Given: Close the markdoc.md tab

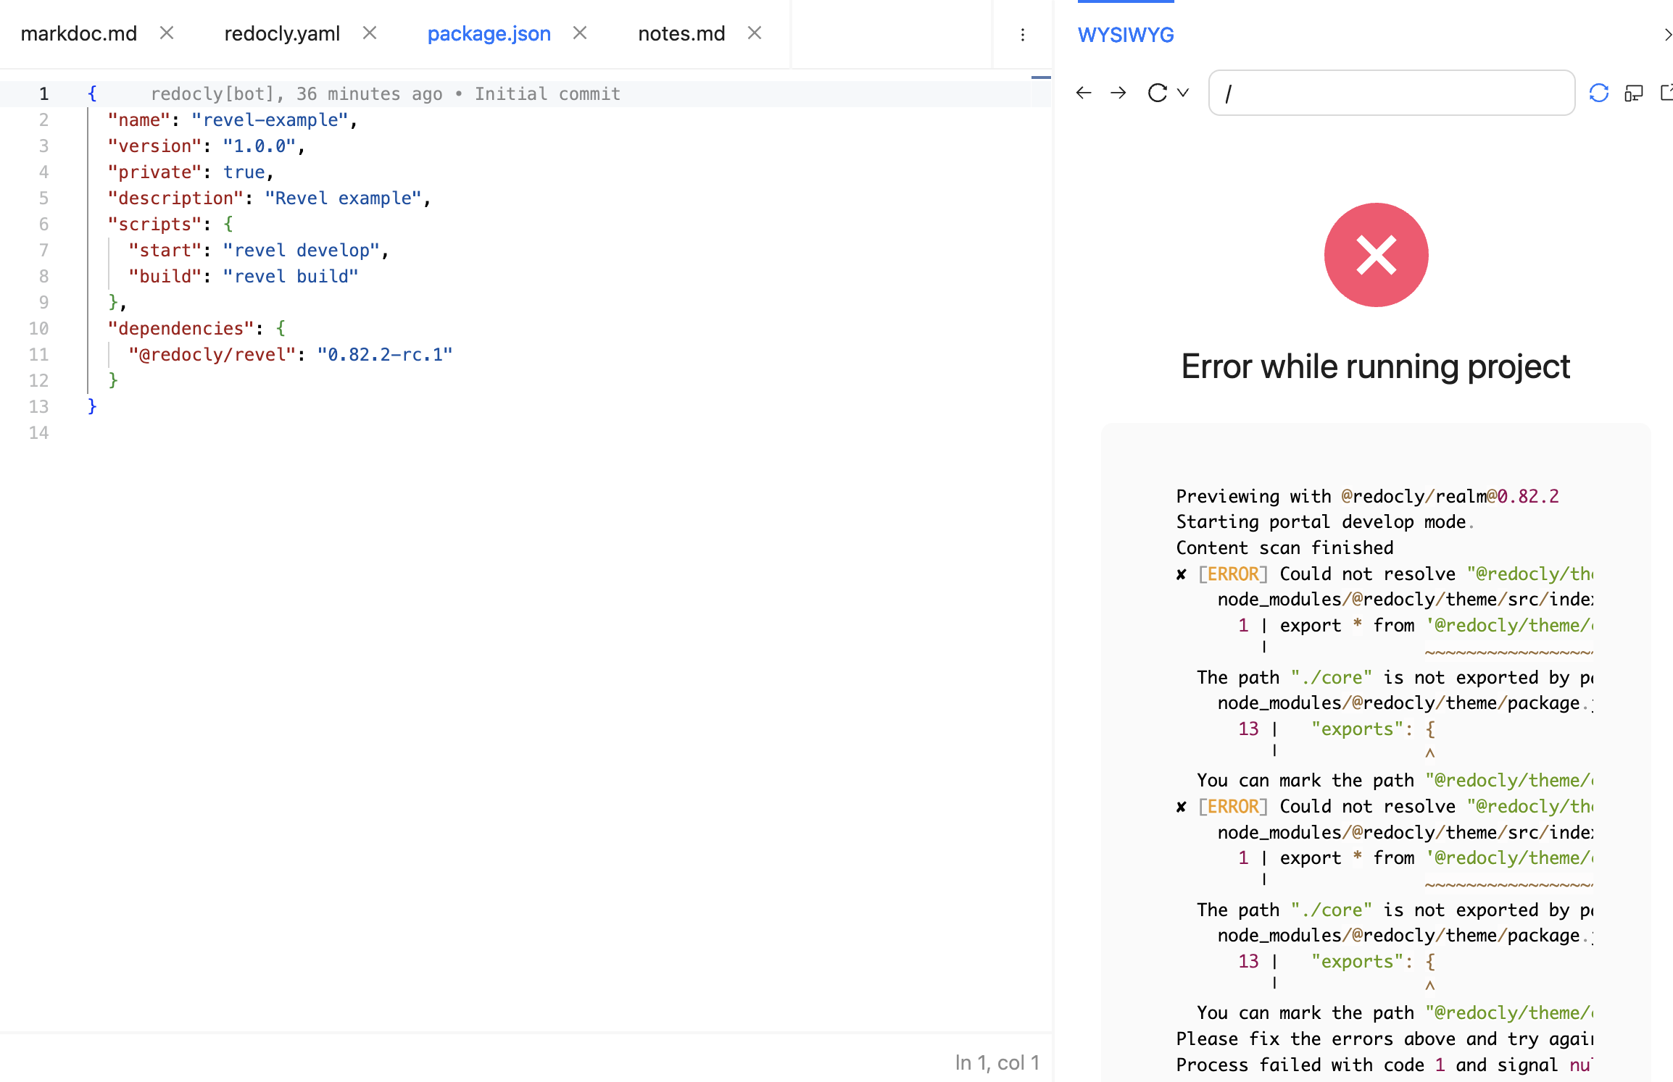Looking at the screenshot, I should 167,33.
